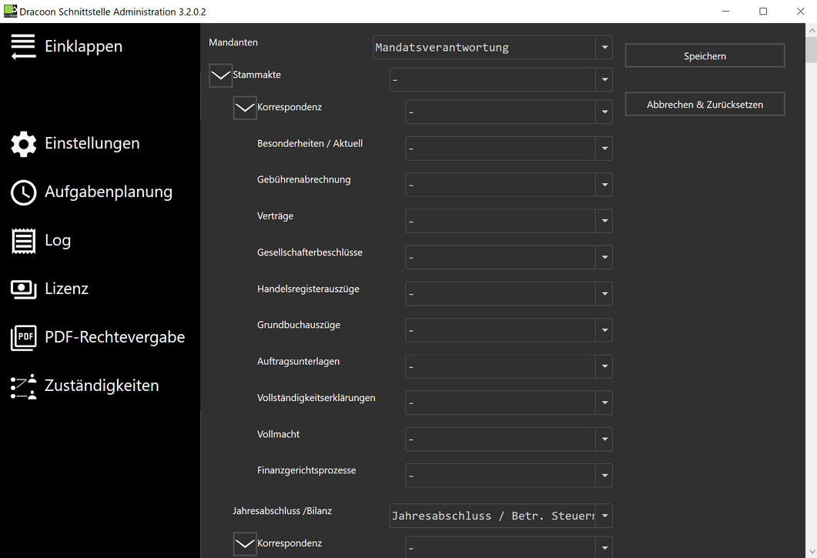Open the Log page
Screen dimensions: 817x558
[x=58, y=240]
